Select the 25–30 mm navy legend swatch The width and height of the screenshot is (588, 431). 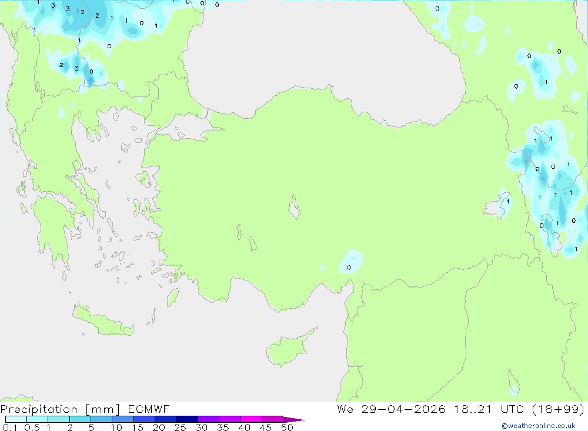point(187,419)
